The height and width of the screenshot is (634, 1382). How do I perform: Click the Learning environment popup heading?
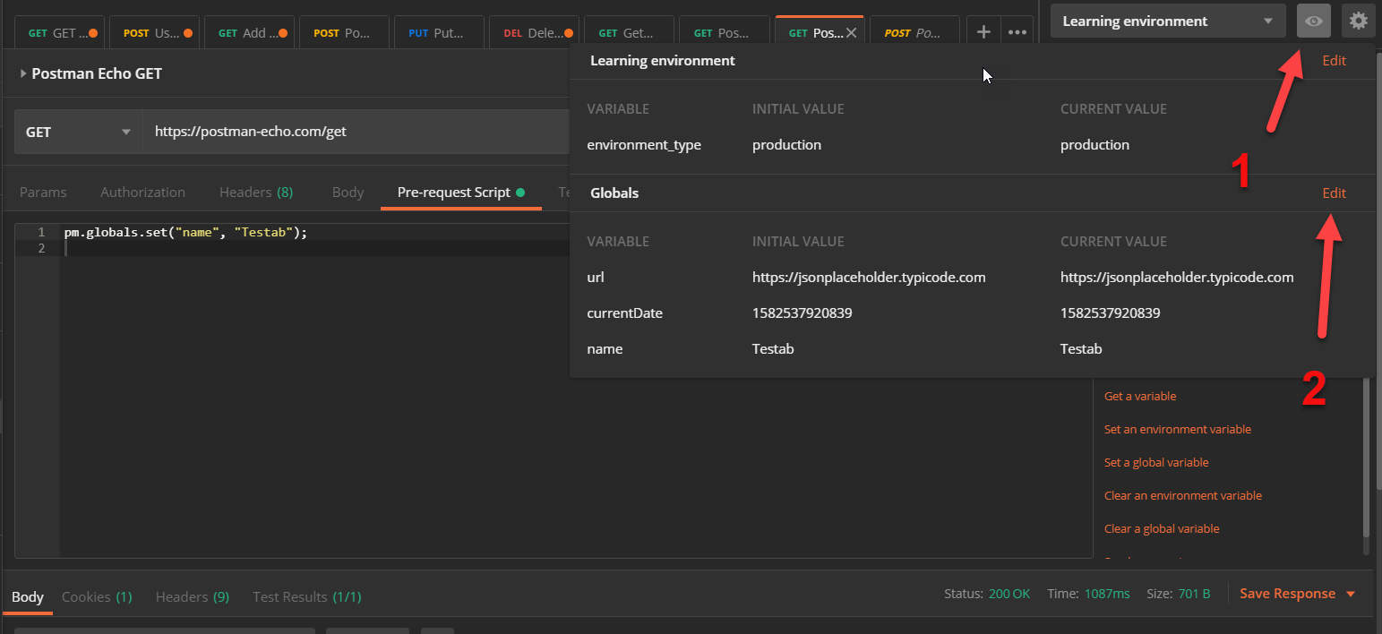point(663,61)
